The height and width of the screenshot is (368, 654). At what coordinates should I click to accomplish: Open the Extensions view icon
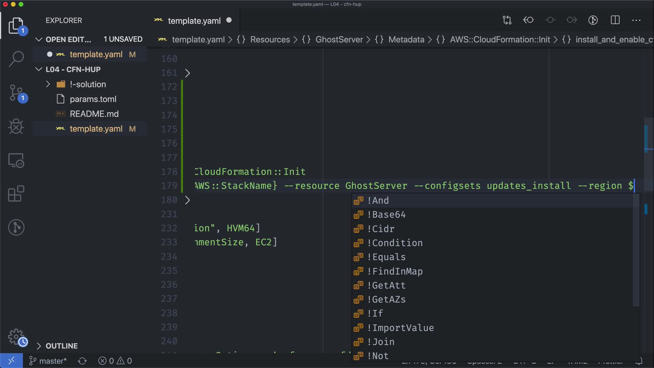click(x=16, y=194)
